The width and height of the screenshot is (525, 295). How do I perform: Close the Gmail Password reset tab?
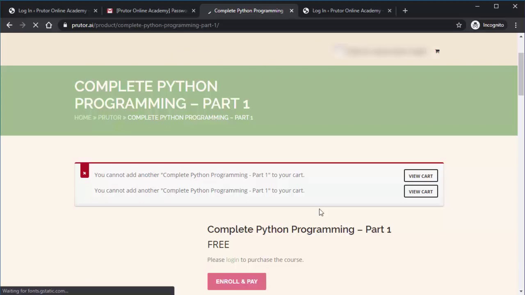coord(194,11)
